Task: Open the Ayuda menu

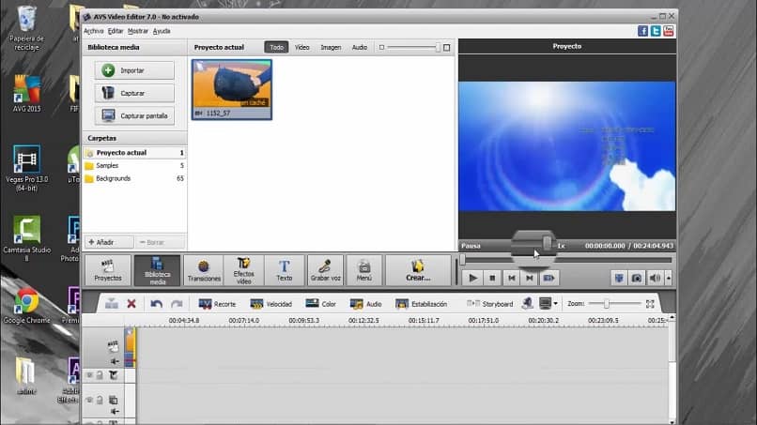Action: coord(162,31)
